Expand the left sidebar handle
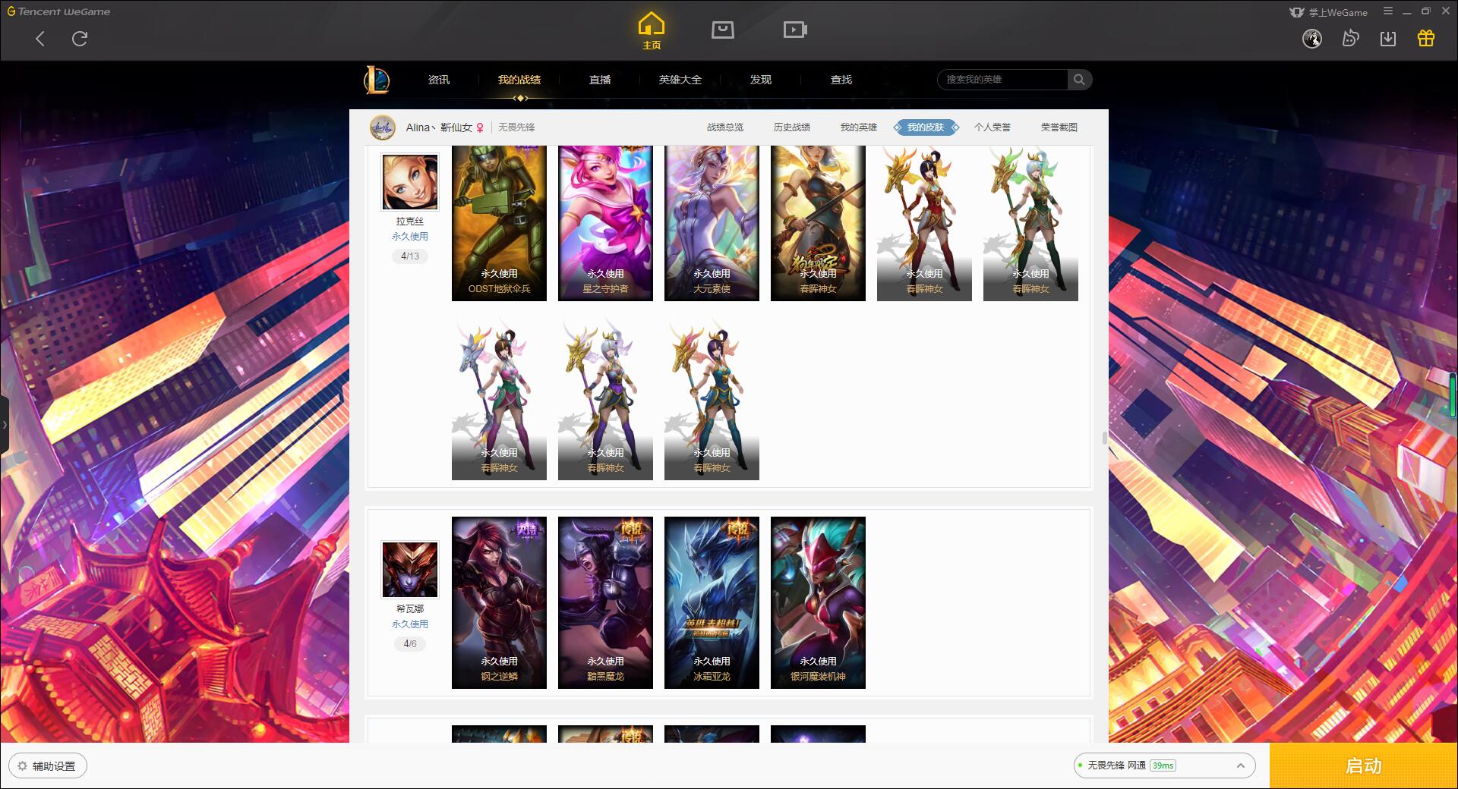Image resolution: width=1458 pixels, height=789 pixels. (x=5, y=425)
